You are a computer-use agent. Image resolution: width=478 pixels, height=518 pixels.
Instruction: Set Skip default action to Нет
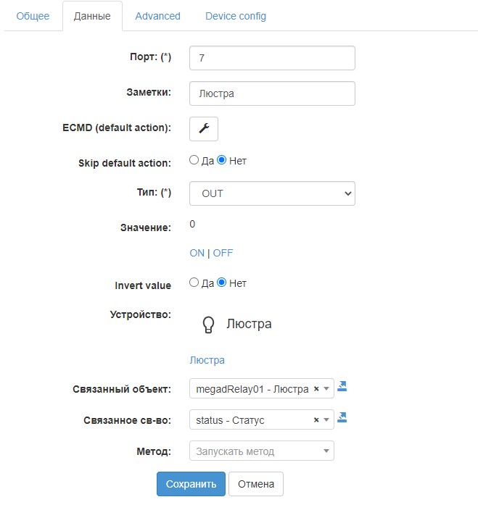(x=222, y=160)
